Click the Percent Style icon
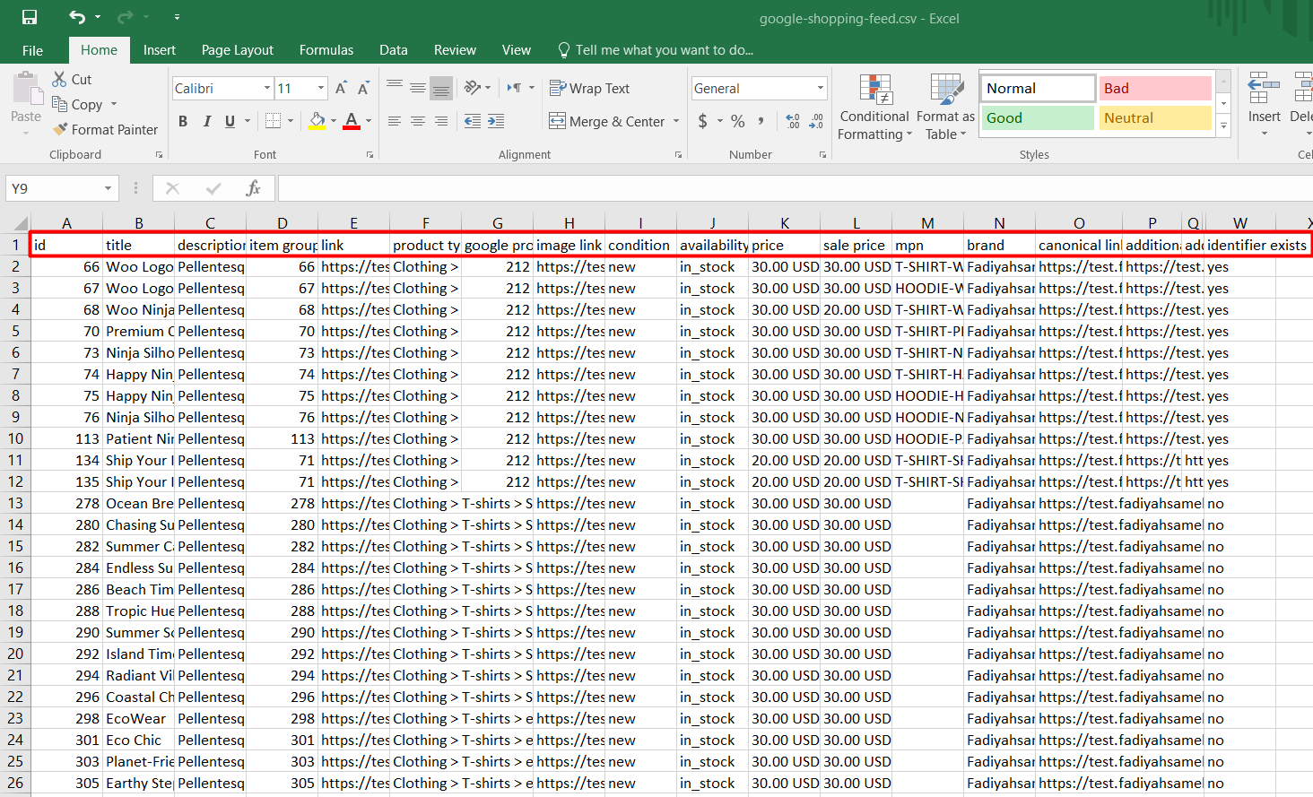Screen dimensions: 1313x797 tap(738, 121)
